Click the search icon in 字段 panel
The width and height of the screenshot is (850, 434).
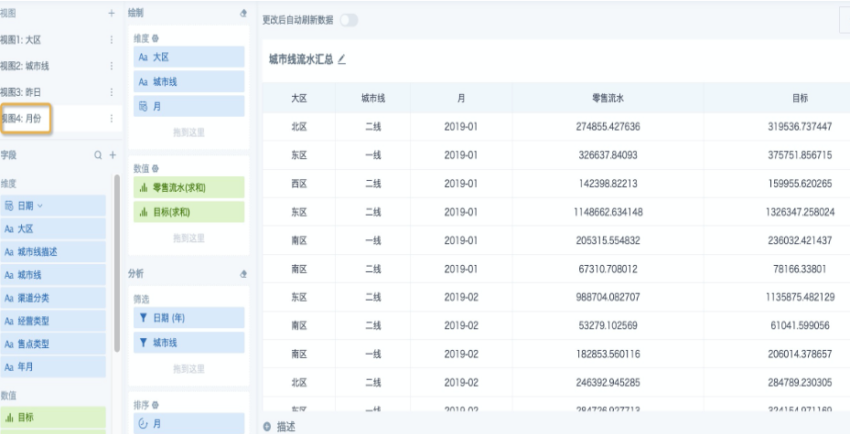[x=97, y=156]
